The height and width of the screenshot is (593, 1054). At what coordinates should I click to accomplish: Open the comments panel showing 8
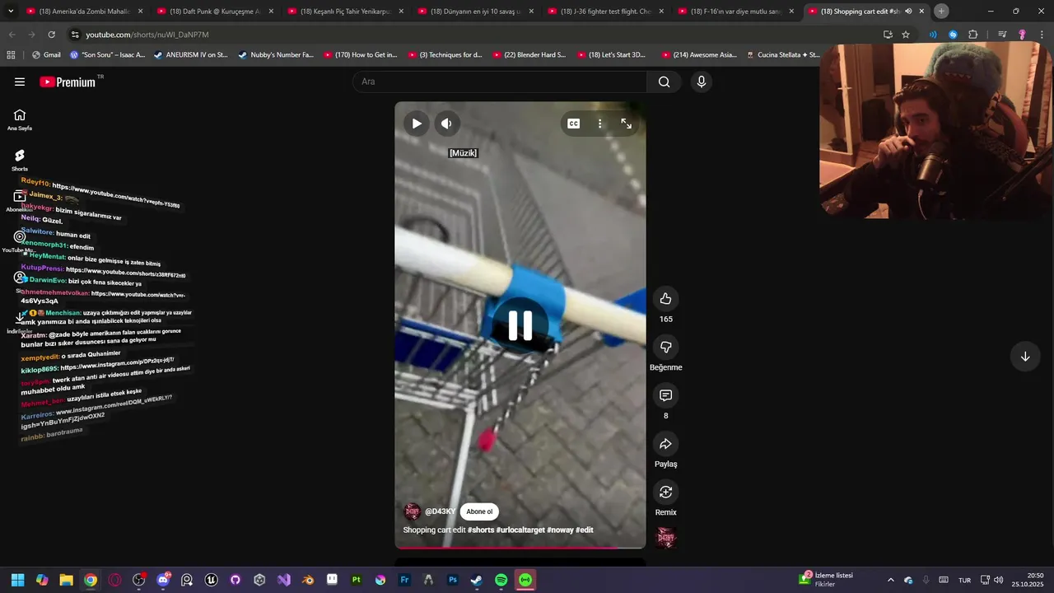tap(666, 396)
